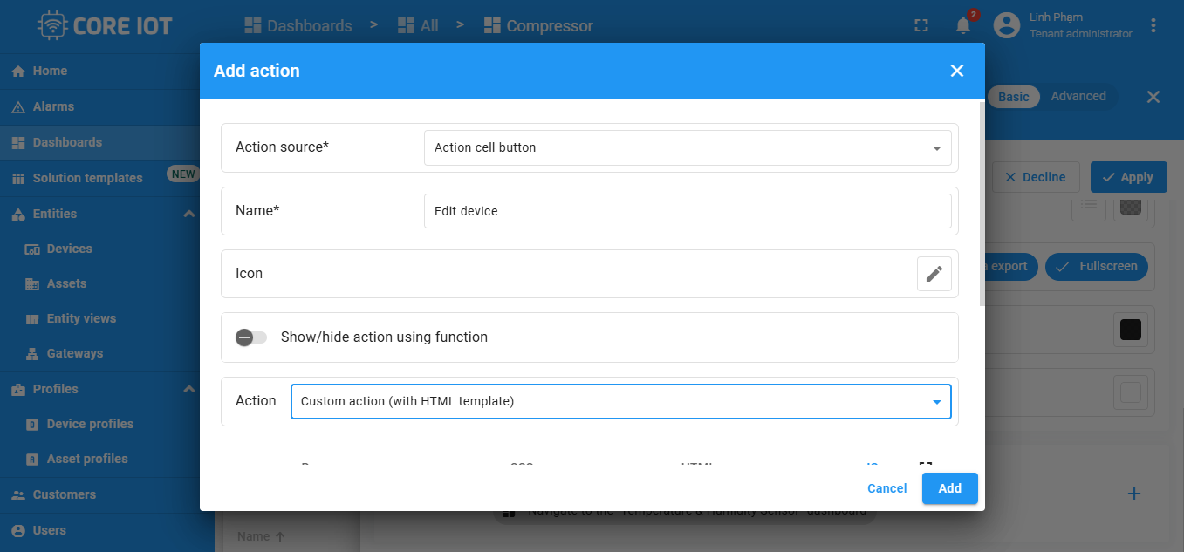Click the pencil icon to edit Icon
The image size is (1184, 552).
pos(934,274)
